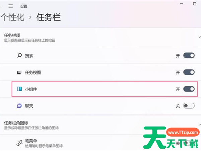Viewport: 201px width, 151px height.
Task: Collapse the 任务栏项 section chevron
Action: (x=200, y=37)
